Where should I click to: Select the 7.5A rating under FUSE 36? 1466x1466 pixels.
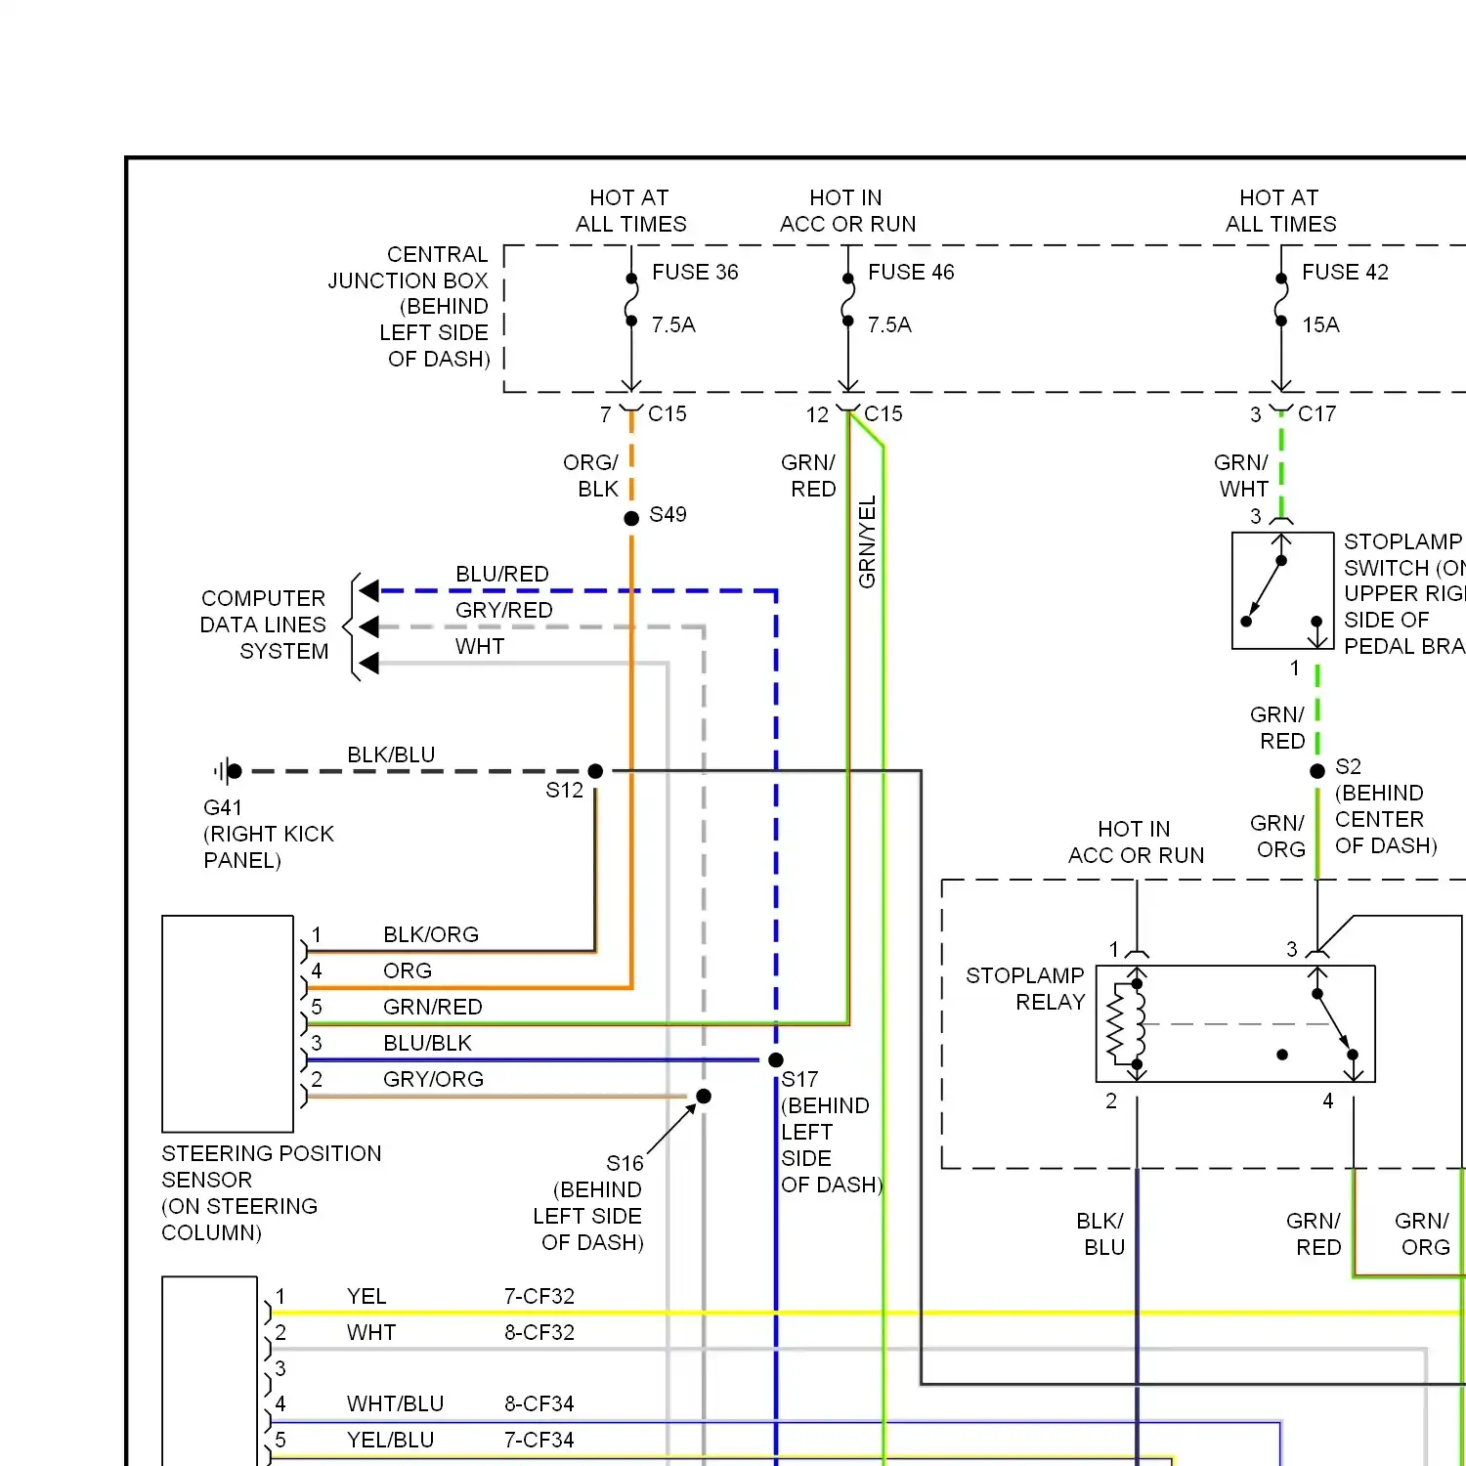tap(673, 324)
